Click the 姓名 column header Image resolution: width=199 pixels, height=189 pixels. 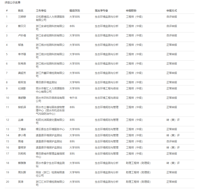click(21, 11)
